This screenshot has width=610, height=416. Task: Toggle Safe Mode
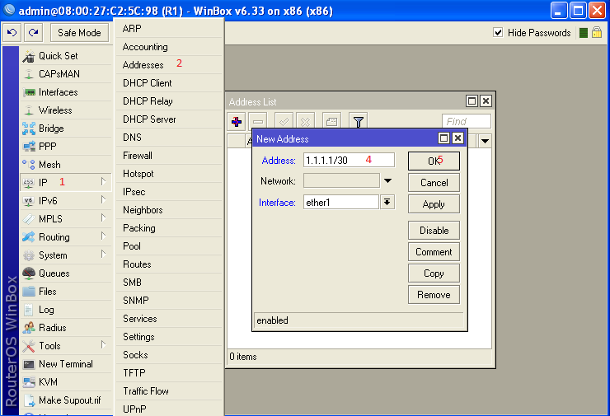[79, 33]
